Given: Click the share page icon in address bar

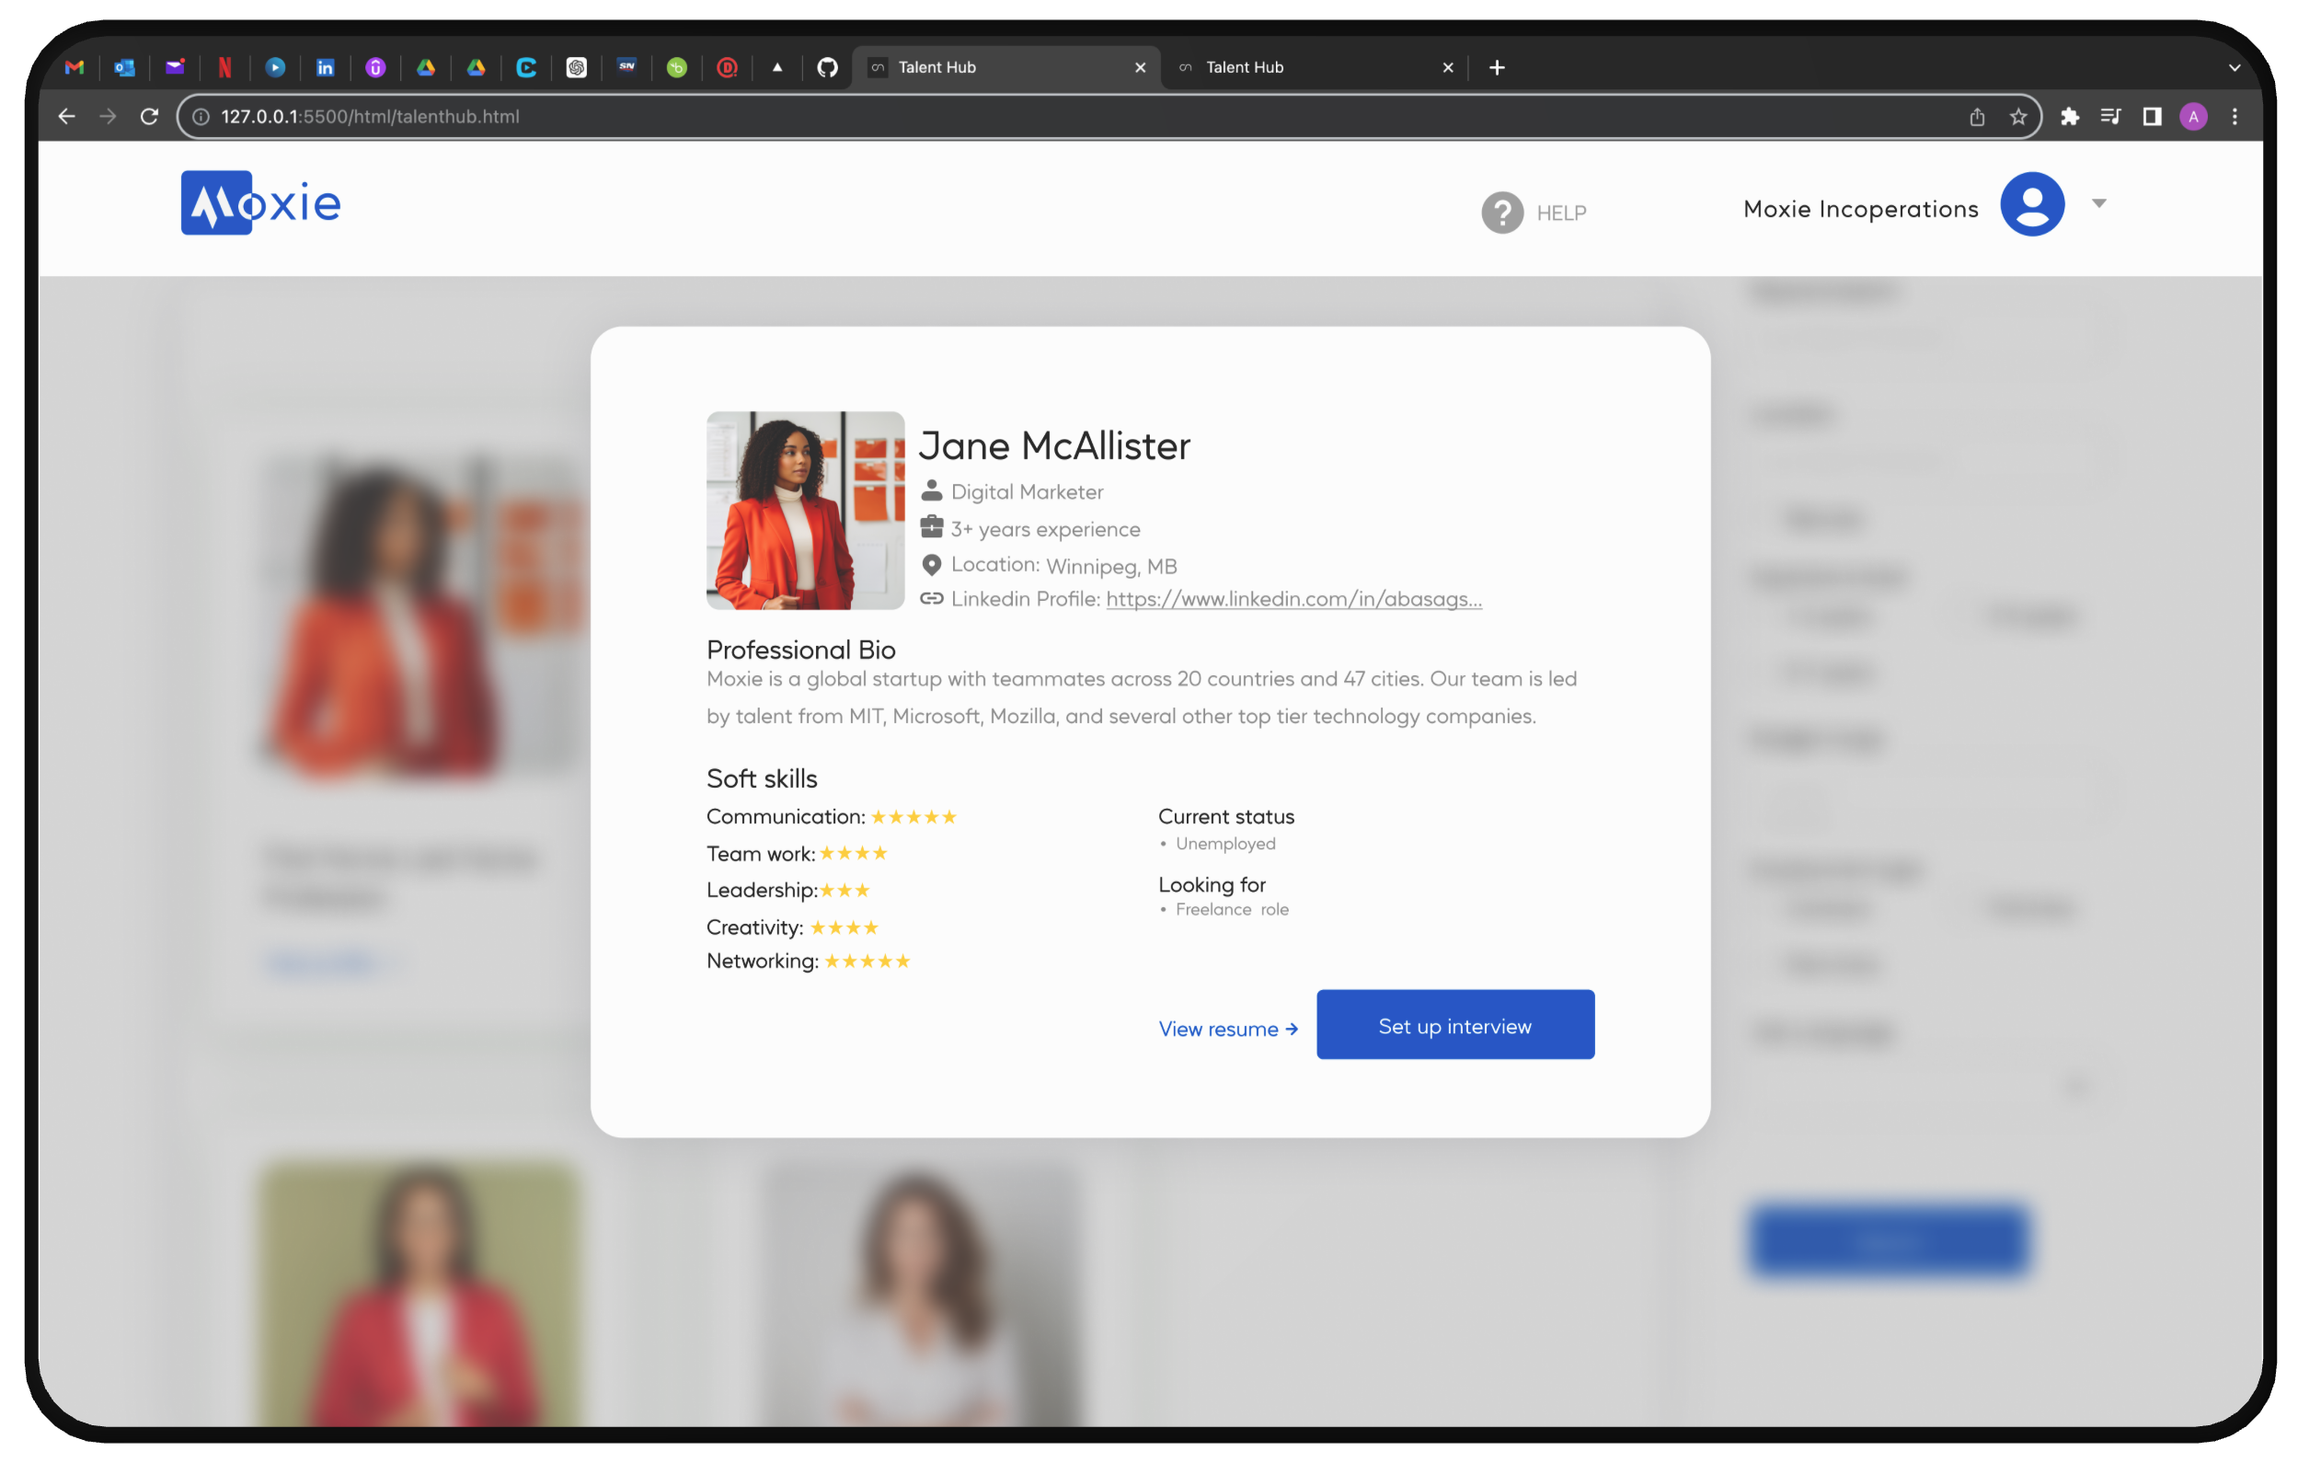Looking at the screenshot, I should pos(1976,117).
